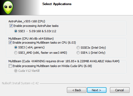This screenshot has width=133, height=96.
Task: Click the Nullsoft Install System v2.42 text
Action: point(20,83)
